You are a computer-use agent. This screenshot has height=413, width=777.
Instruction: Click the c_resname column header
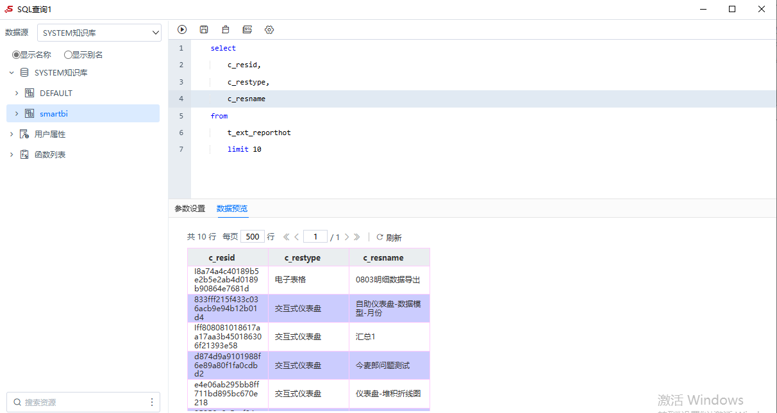390,257
